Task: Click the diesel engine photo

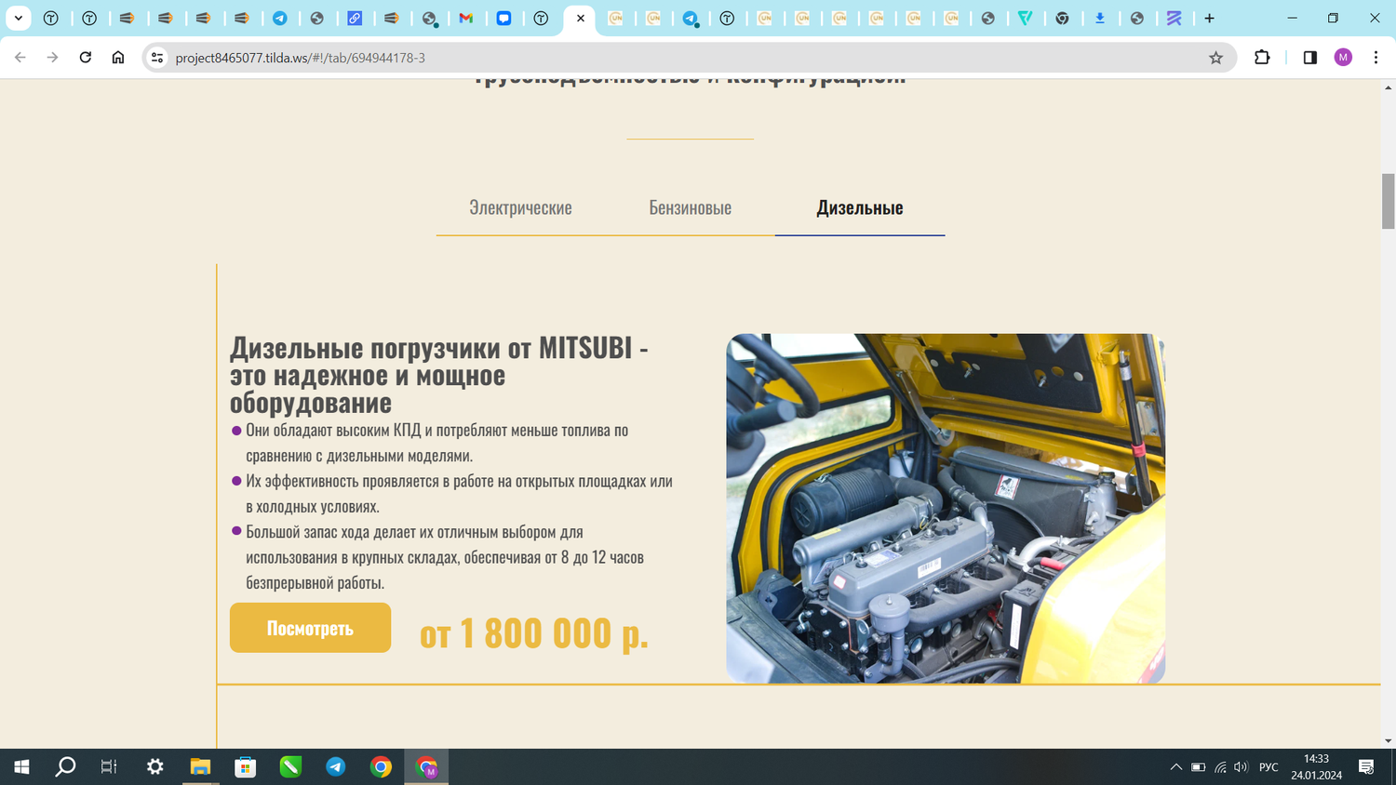Action: [946, 508]
